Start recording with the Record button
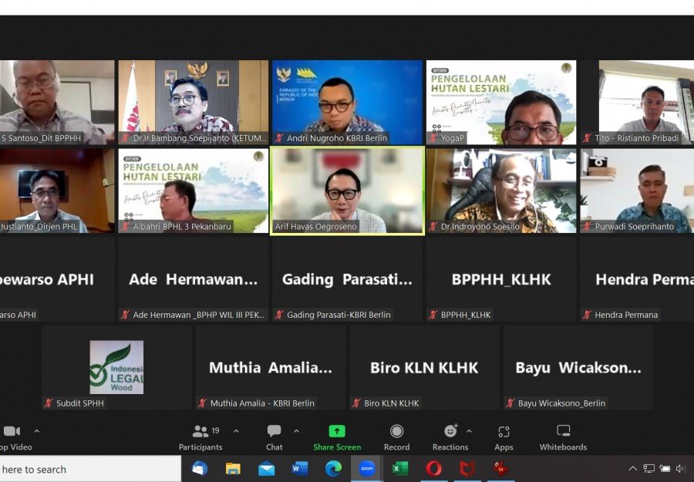Screen dimensions: 694x482 [x=396, y=437]
